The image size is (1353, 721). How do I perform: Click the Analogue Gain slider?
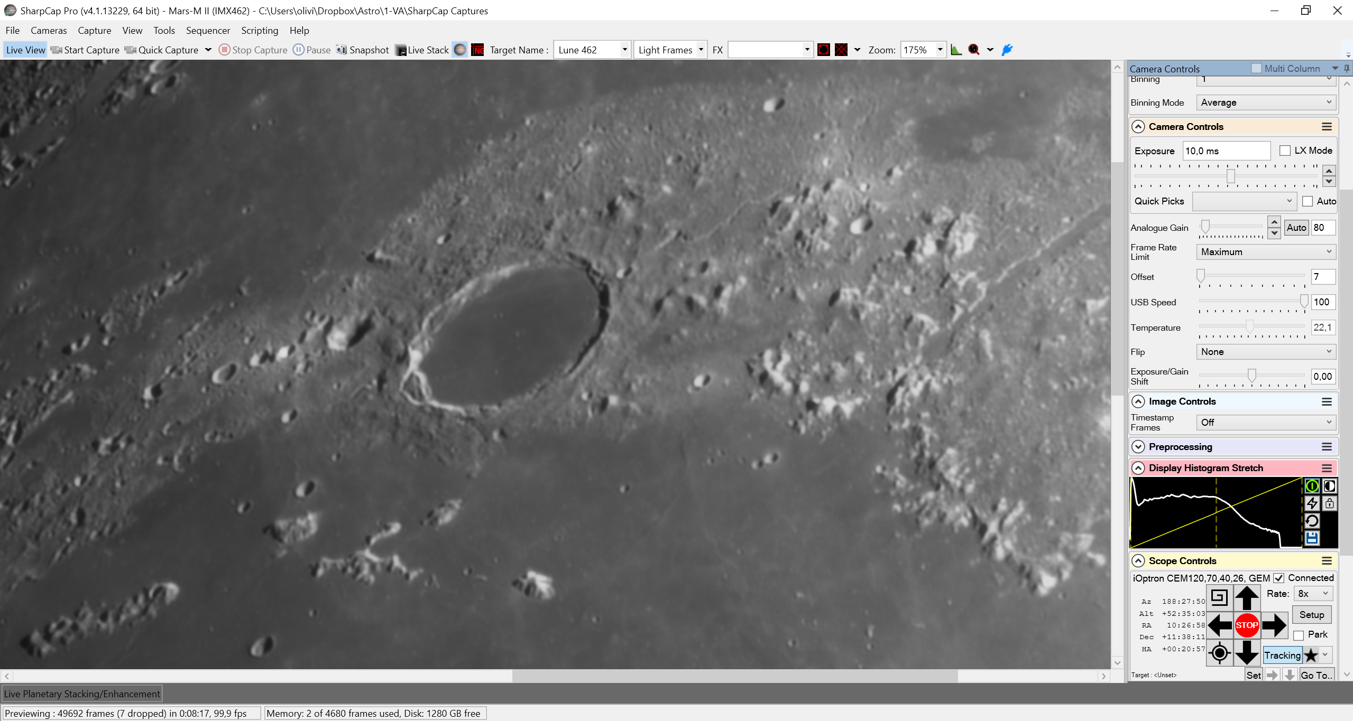1231,228
